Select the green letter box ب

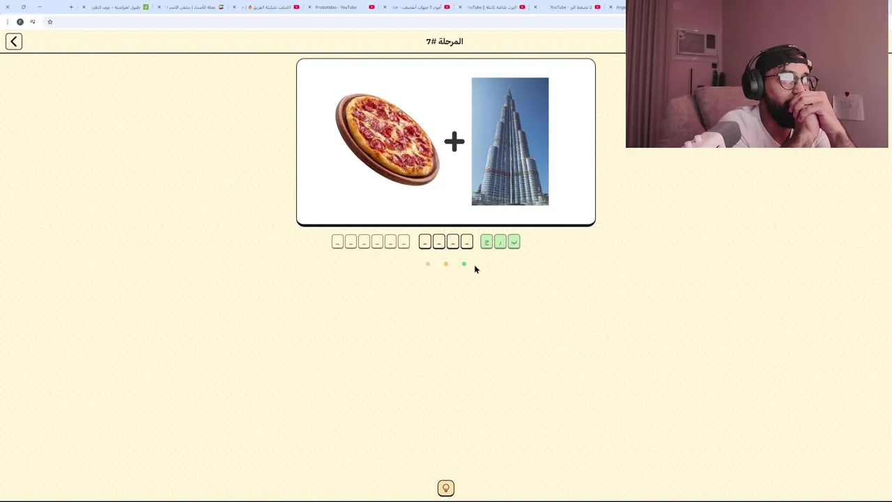click(x=514, y=242)
